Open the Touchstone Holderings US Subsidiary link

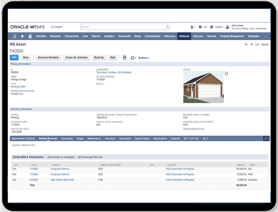[x=114, y=72]
